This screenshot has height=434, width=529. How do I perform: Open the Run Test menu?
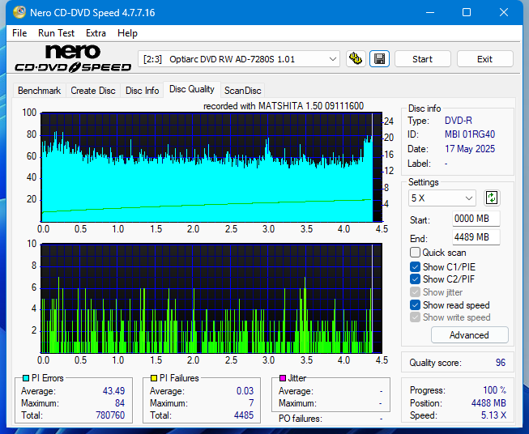point(56,33)
